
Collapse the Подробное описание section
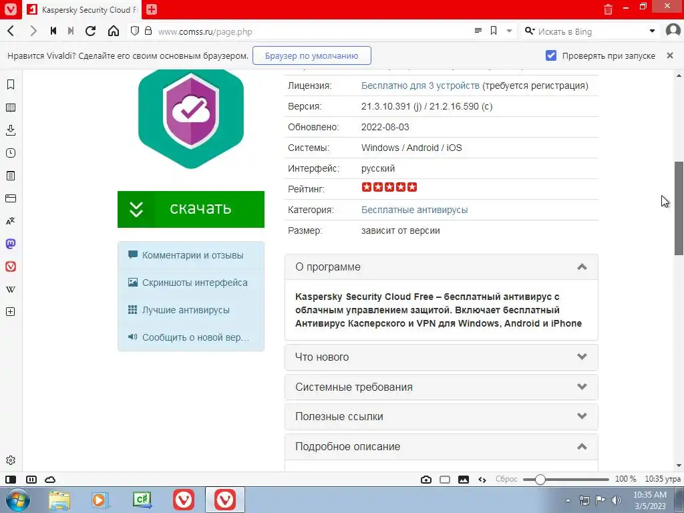pos(441,447)
